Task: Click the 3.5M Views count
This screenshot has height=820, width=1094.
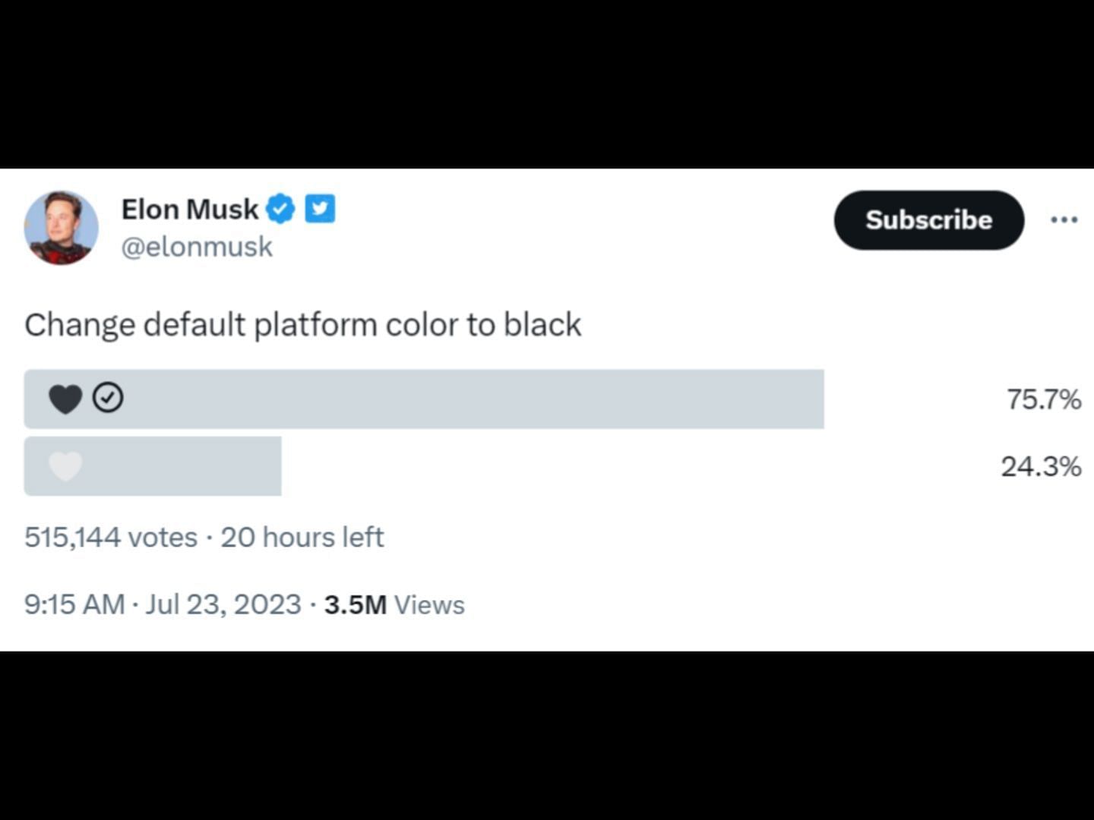Action: [394, 605]
